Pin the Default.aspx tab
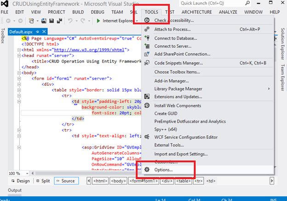Image resolution: width=287 pixels, height=201 pixels. (x=38, y=32)
